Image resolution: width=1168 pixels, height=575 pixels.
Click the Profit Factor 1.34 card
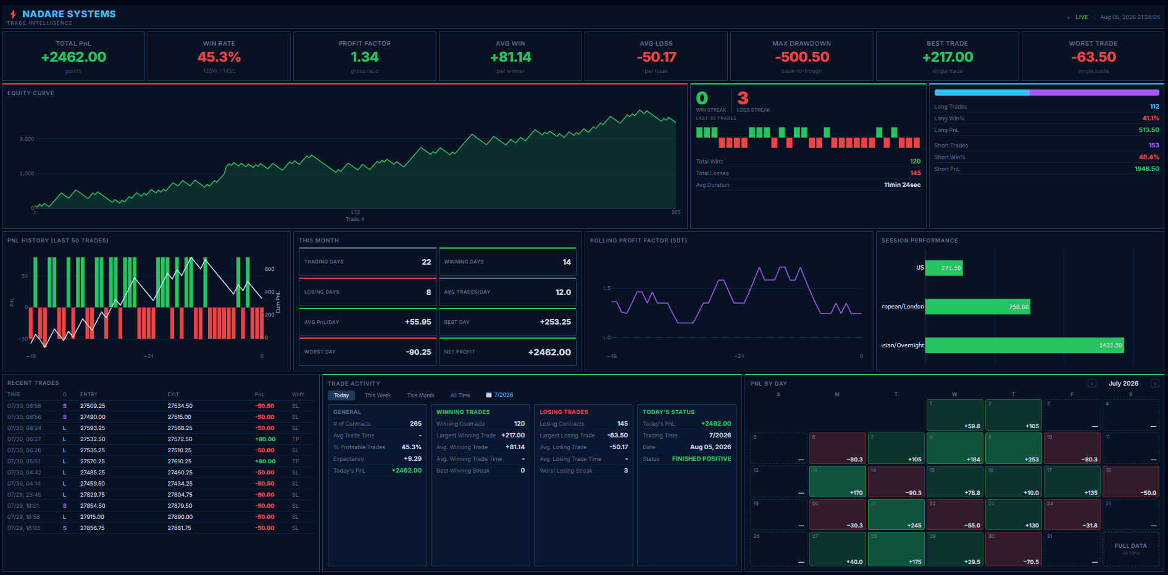365,56
